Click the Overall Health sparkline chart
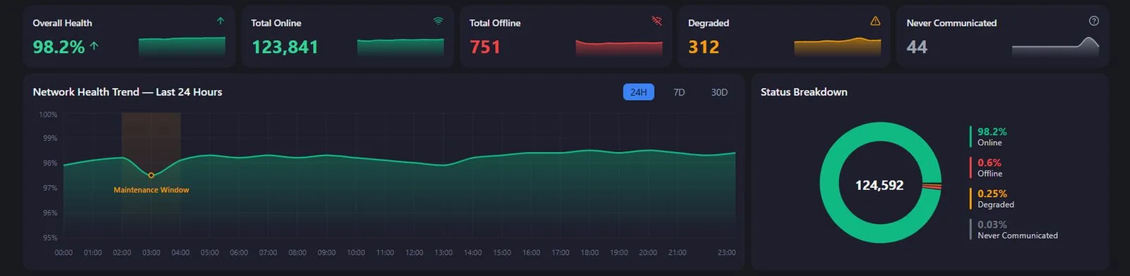This screenshot has height=276, width=1130. [x=182, y=46]
